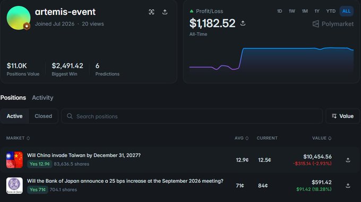361x202 pixels.
Task: Select the 1Y time range
Action: (317, 11)
